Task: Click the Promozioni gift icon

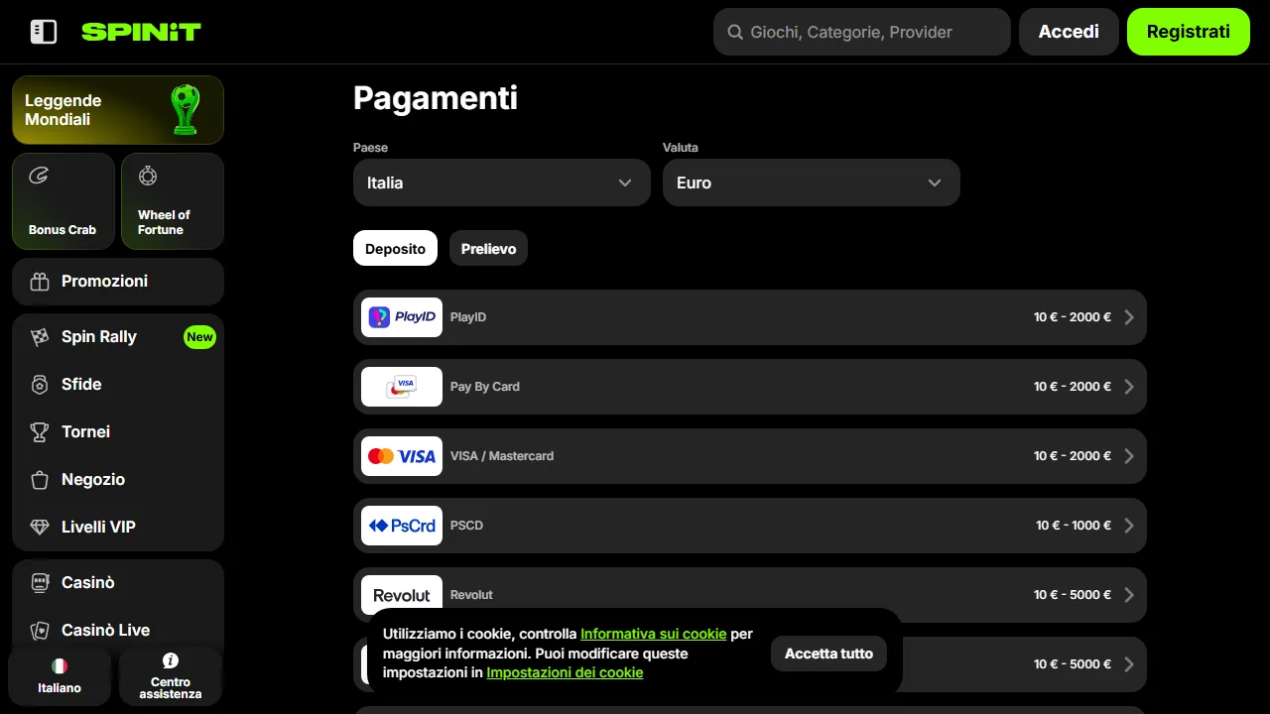Action: tap(40, 282)
